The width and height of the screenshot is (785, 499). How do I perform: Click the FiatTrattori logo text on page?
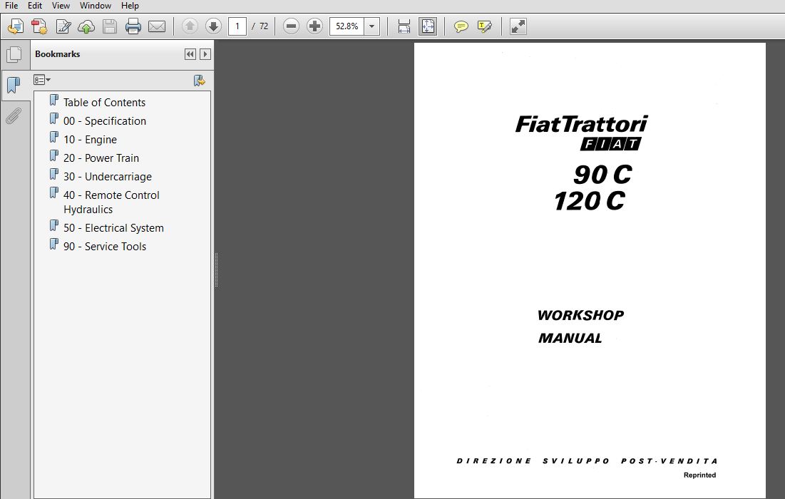pyautogui.click(x=581, y=124)
